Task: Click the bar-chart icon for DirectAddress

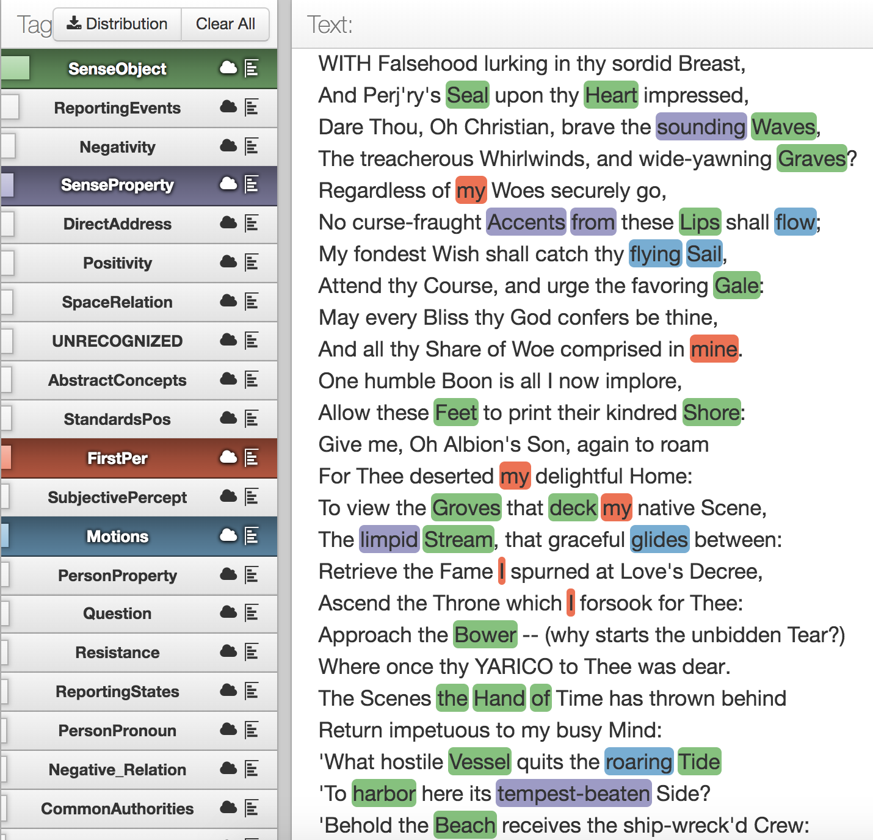Action: click(252, 223)
